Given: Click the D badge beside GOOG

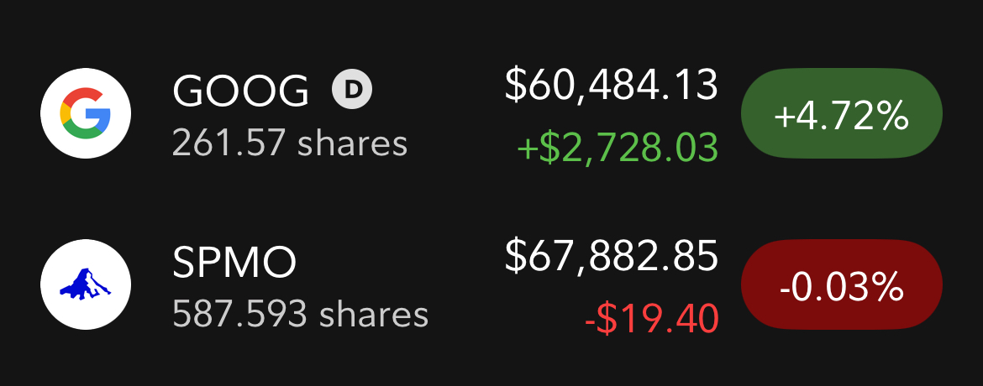Looking at the screenshot, I should tap(352, 88).
